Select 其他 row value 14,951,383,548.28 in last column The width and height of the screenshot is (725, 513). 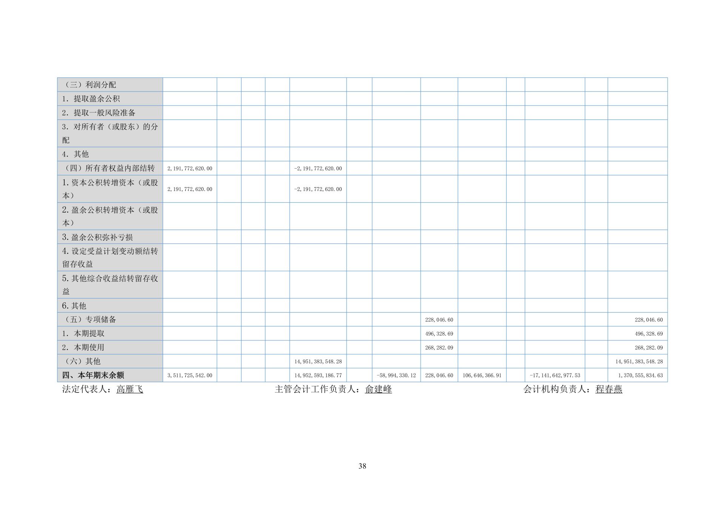click(639, 362)
